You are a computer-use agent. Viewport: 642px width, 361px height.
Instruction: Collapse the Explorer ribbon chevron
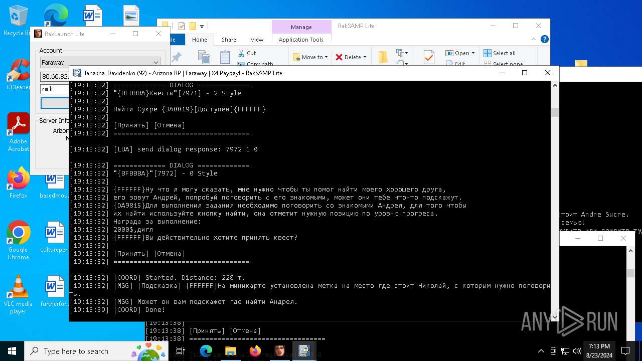point(535,39)
